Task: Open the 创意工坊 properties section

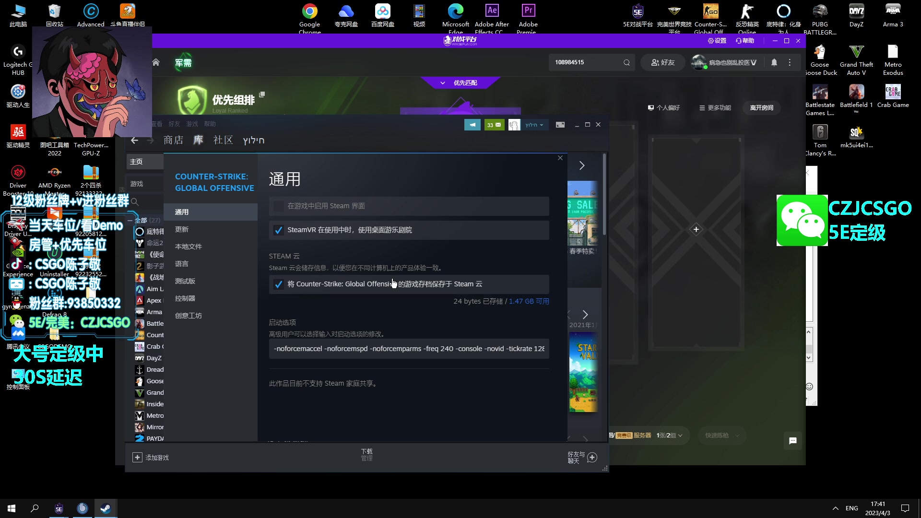Action: pyautogui.click(x=189, y=316)
